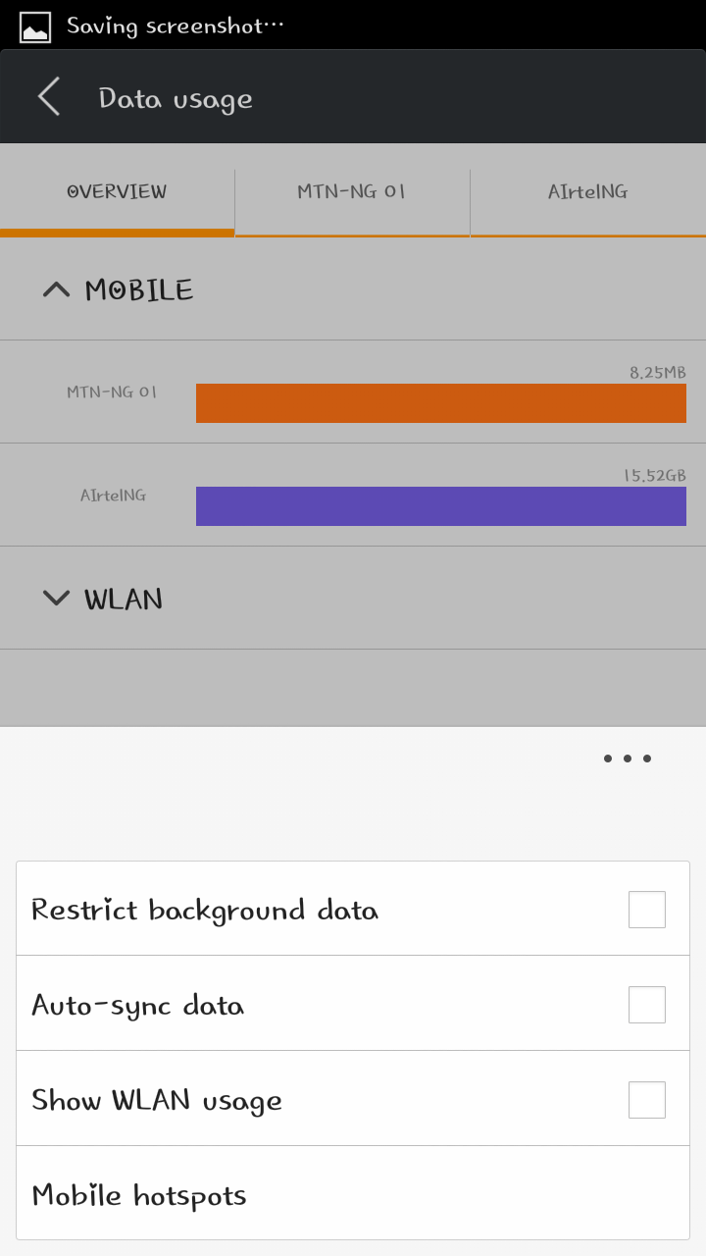706x1256 pixels.
Task: Enable Restrict background data
Action: tap(646, 909)
